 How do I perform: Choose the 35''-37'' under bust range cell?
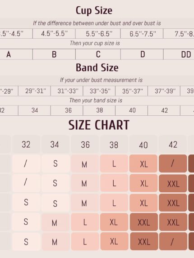[x=132, y=91]
